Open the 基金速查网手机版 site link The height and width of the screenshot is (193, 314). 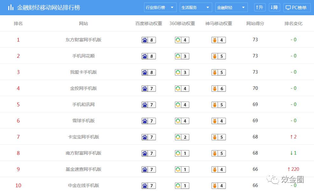(83, 169)
